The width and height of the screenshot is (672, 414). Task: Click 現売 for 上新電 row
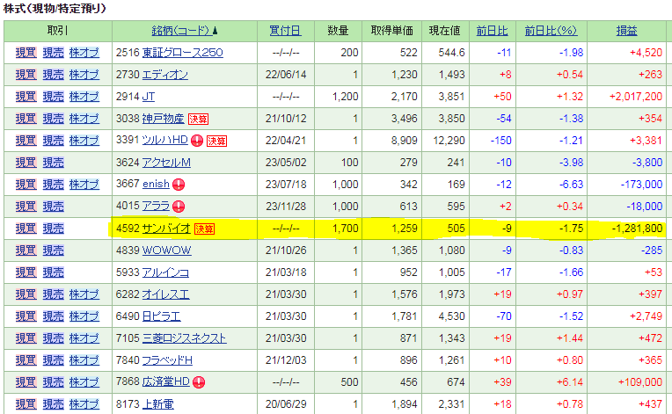[53, 404]
